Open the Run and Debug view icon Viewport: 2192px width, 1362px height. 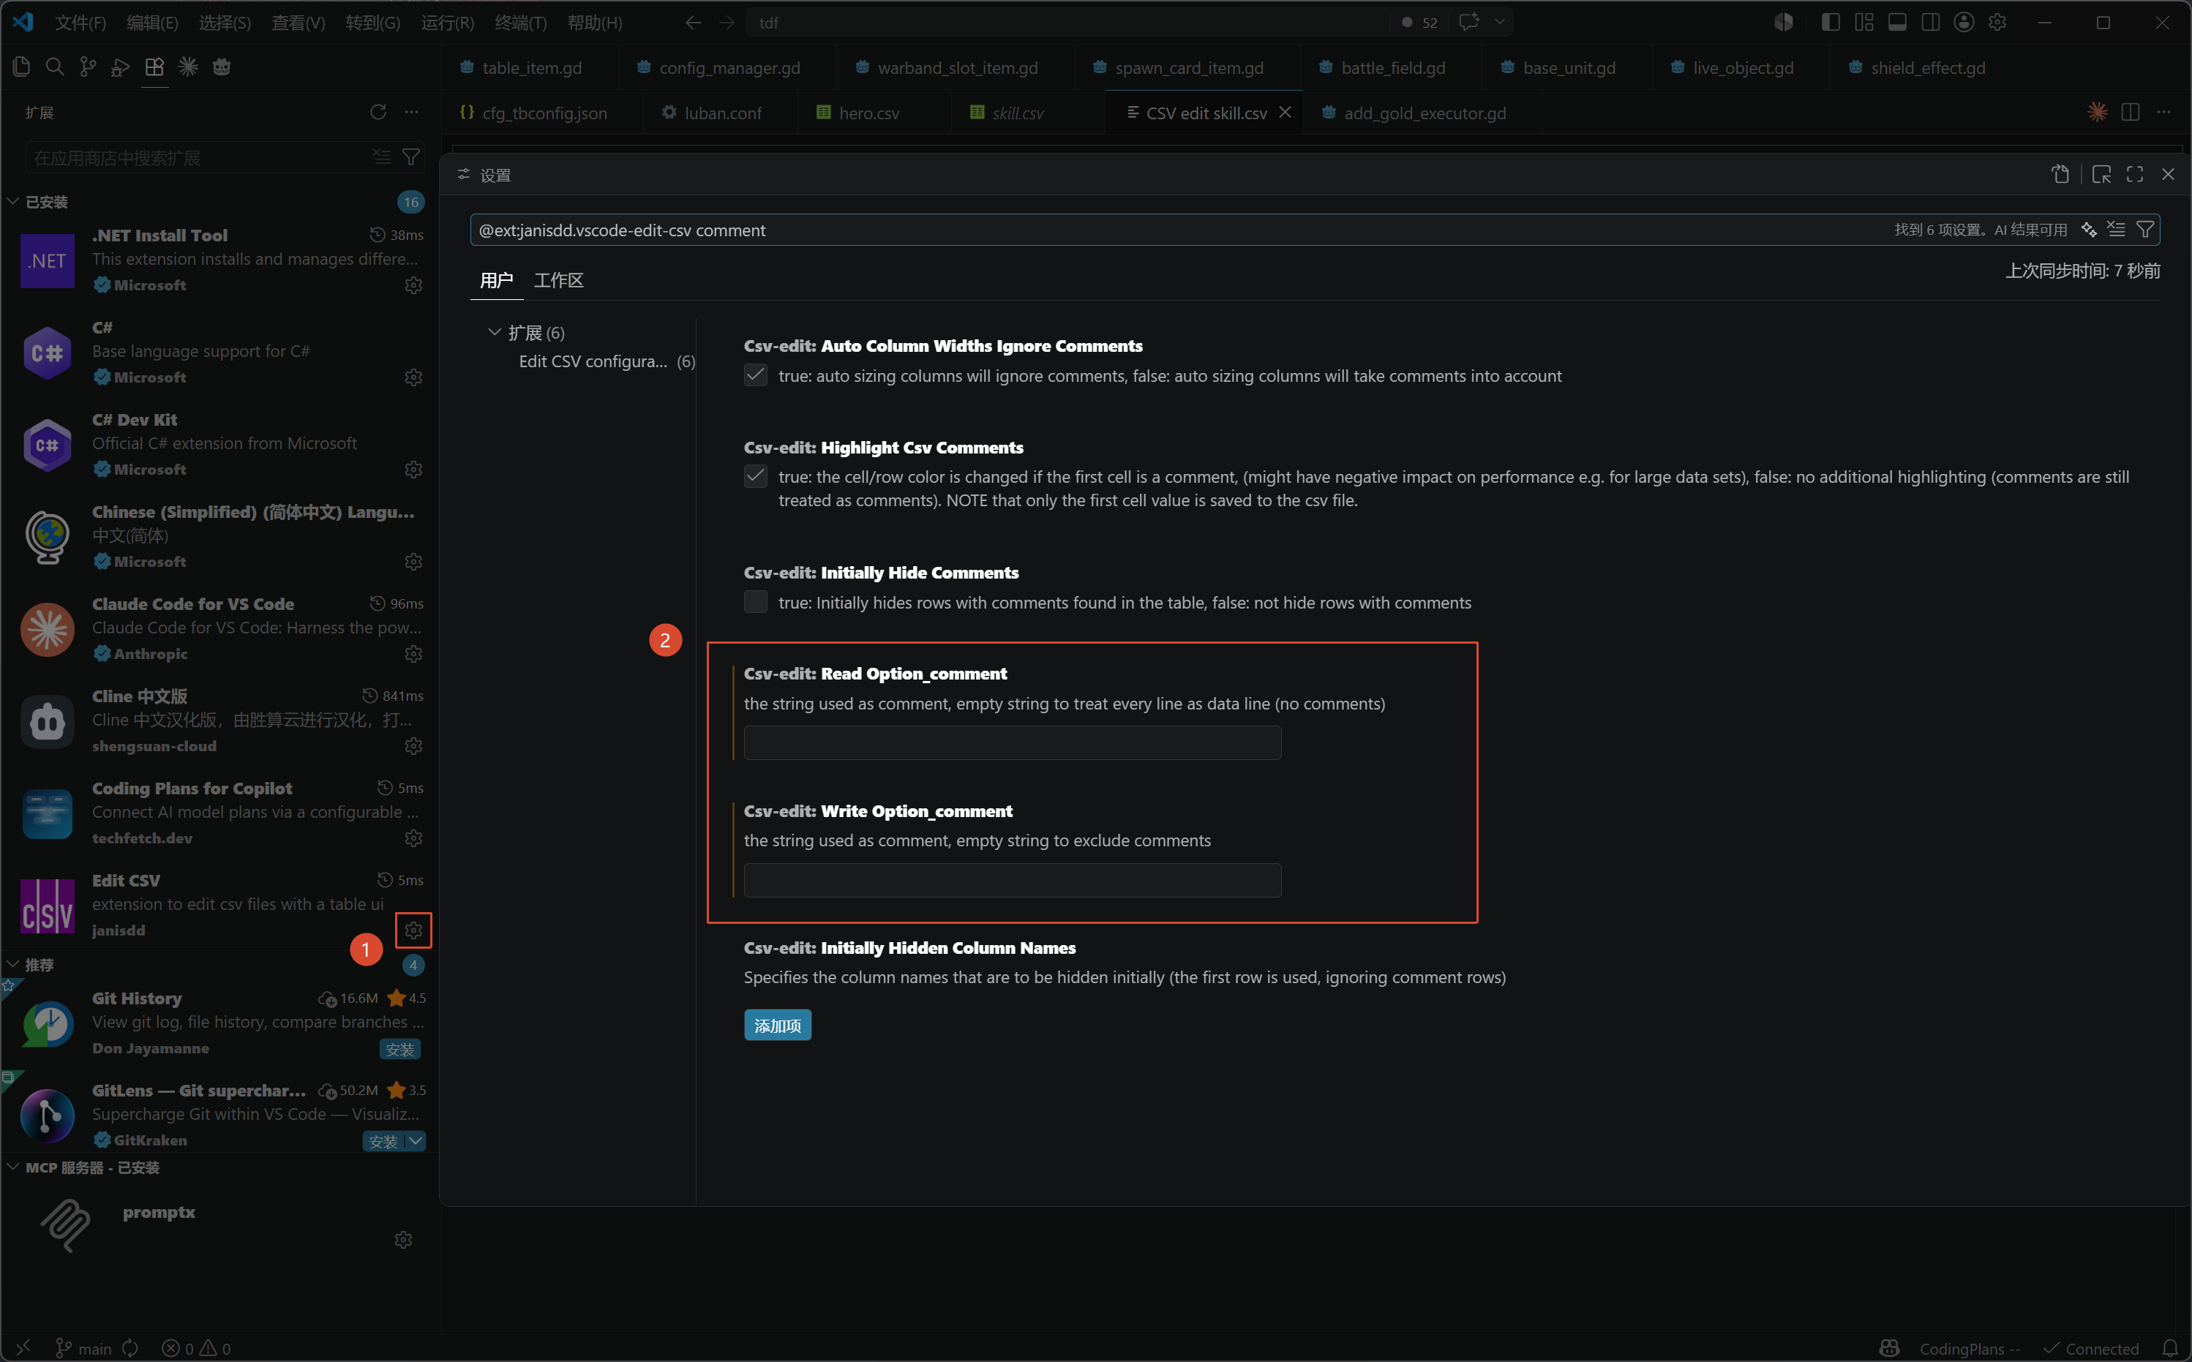[x=121, y=67]
